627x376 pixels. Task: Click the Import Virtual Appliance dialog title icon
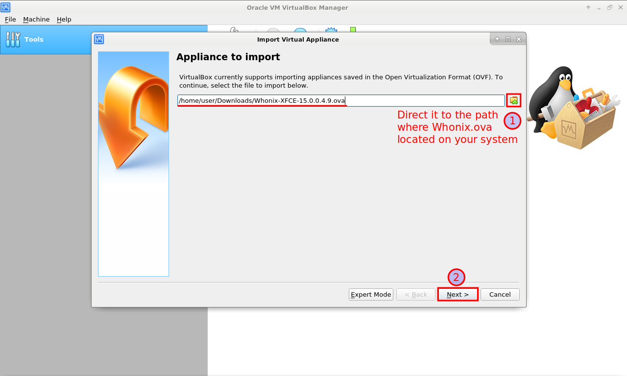[x=99, y=39]
